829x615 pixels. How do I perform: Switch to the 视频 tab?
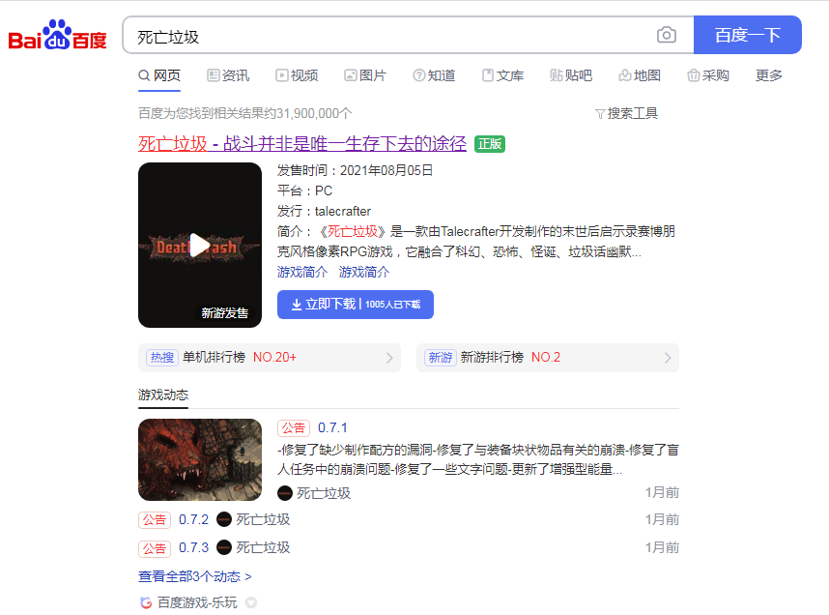(297, 75)
